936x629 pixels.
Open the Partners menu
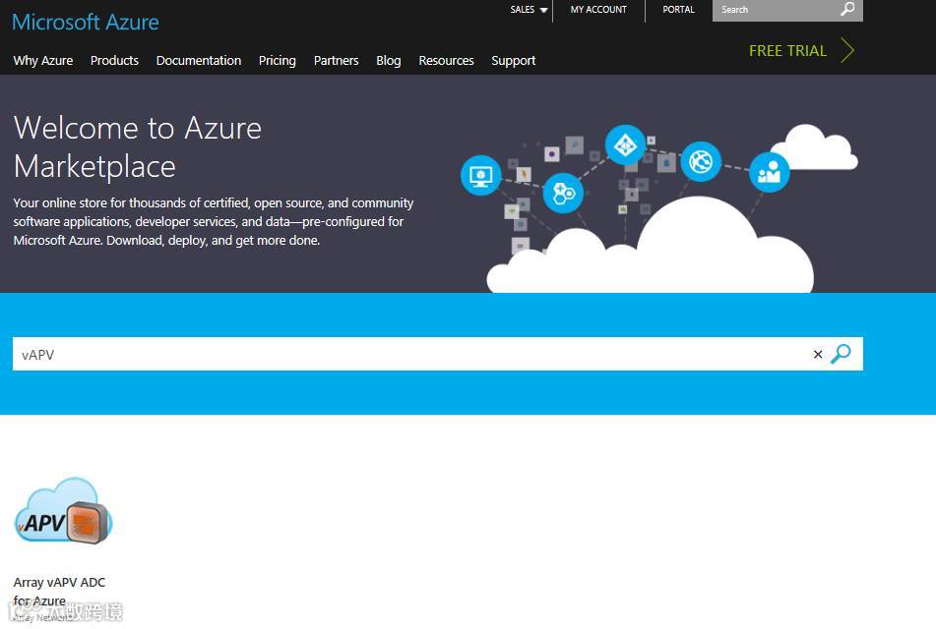tap(336, 60)
